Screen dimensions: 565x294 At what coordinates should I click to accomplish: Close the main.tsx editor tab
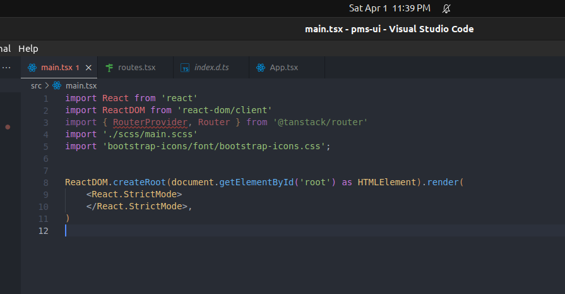click(x=88, y=68)
